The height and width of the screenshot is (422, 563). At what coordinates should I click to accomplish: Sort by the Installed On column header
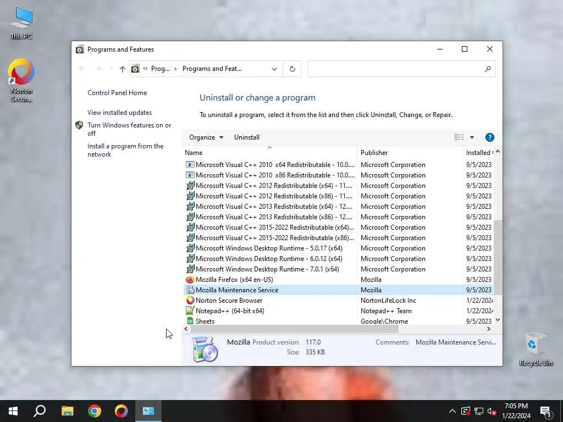click(x=479, y=153)
